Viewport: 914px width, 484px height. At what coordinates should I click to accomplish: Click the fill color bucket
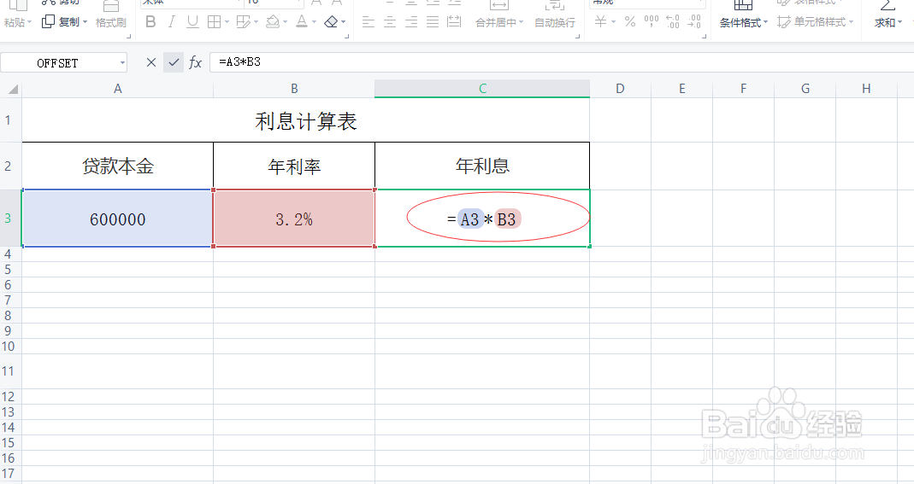coord(272,22)
